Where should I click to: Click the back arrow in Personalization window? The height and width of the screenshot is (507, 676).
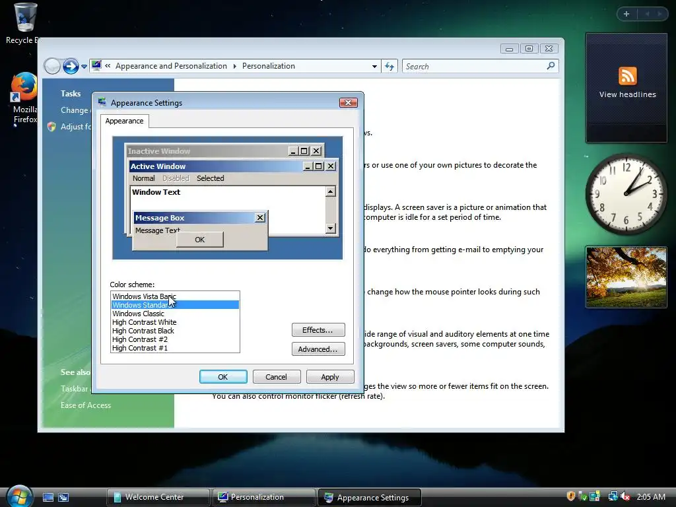(x=52, y=67)
